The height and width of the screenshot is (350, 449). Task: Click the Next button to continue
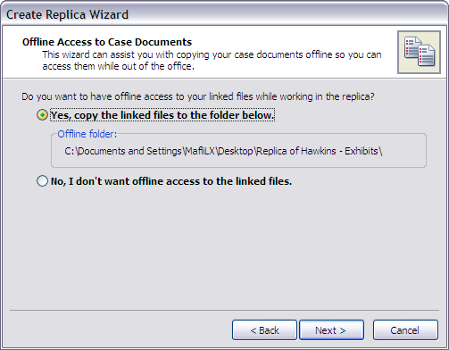(x=331, y=329)
